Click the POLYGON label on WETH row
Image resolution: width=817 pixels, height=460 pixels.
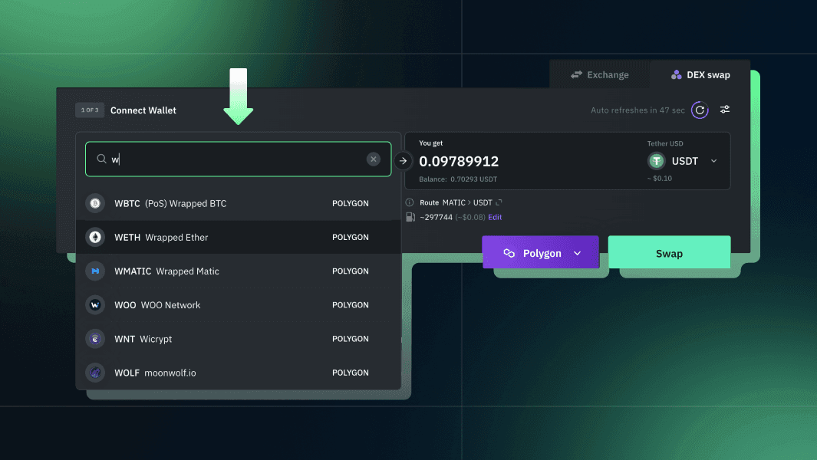click(350, 237)
